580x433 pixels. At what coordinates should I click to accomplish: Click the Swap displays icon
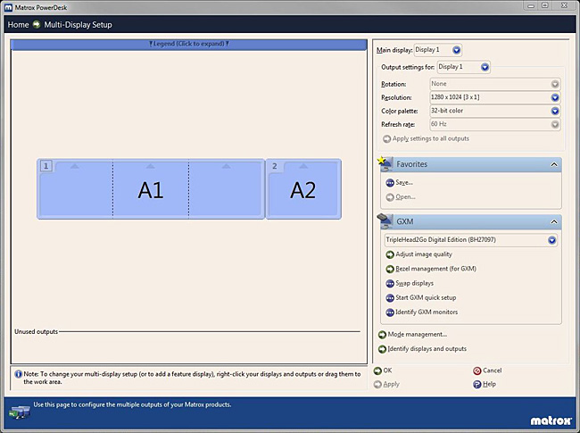pyautogui.click(x=390, y=284)
